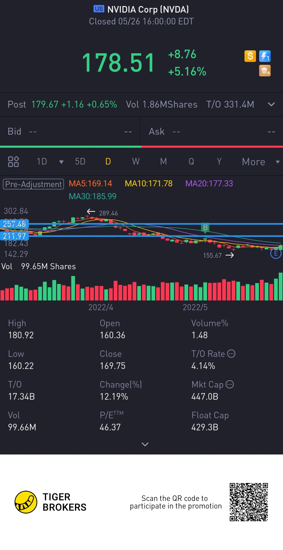Tap the MA30:185.99 indicator label
The width and height of the screenshot is (283, 550).
click(92, 196)
